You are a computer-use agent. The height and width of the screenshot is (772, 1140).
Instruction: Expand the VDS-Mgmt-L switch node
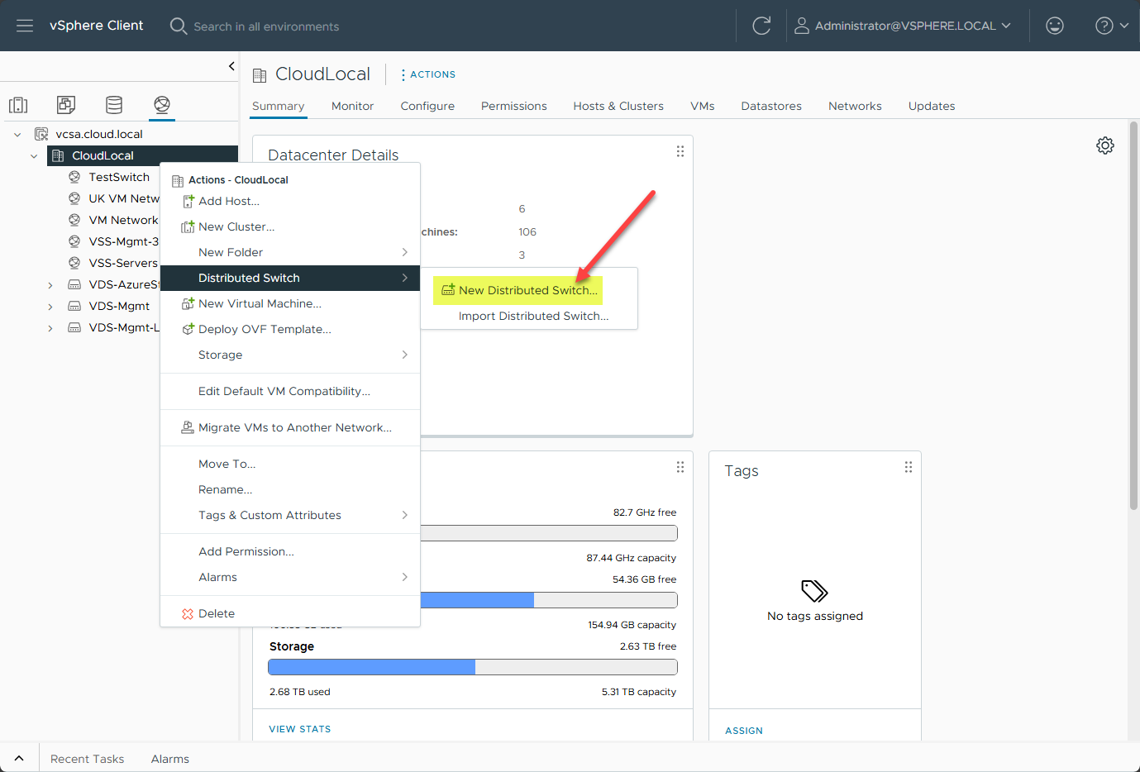(50, 328)
